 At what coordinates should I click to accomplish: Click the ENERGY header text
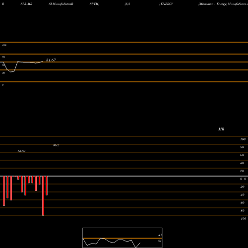point(166,4)
